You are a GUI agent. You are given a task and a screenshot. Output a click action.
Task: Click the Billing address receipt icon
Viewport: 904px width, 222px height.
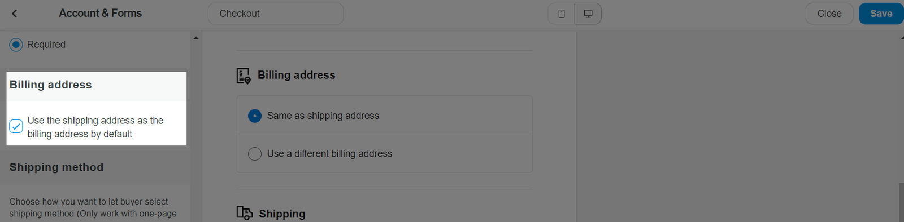click(244, 76)
